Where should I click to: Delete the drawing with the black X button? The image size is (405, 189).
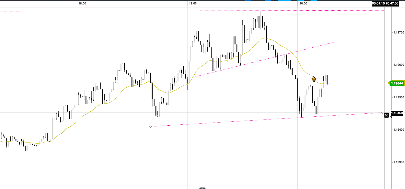(x=386, y=115)
